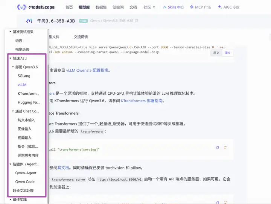Switch to 原文 original text

coord(216,53)
